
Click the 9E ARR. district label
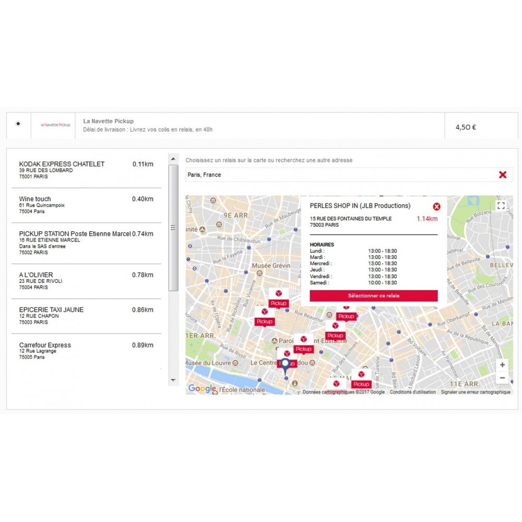click(236, 216)
